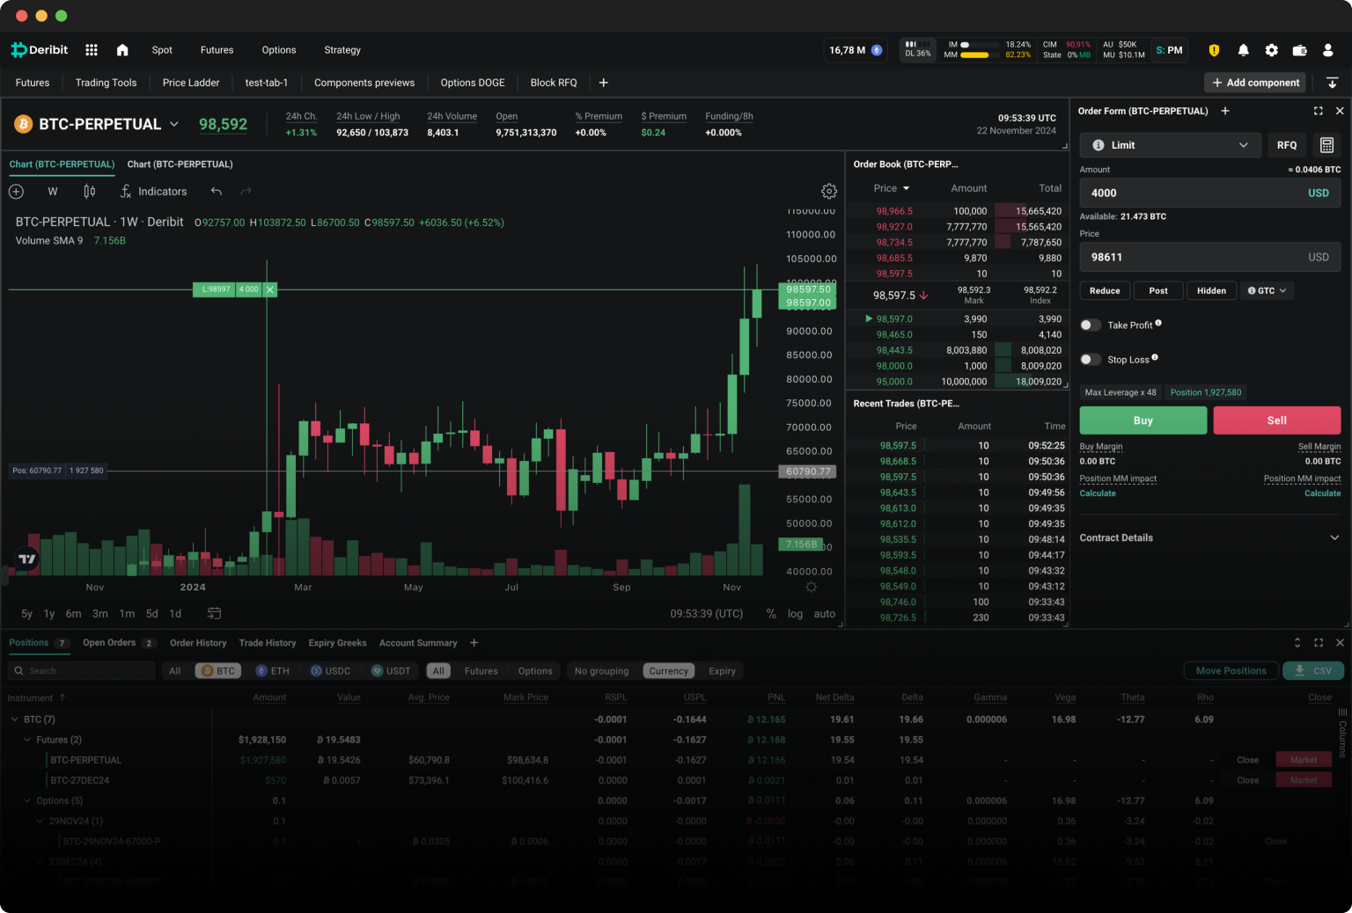Click the Deribit logo
1352x913 pixels.
tap(40, 50)
